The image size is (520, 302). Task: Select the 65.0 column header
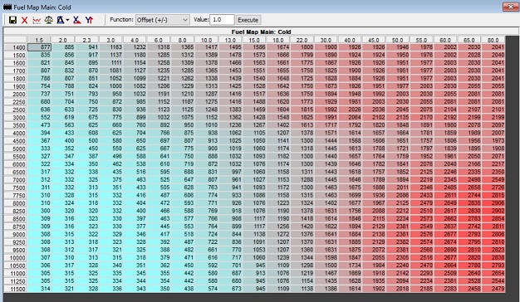pos(469,40)
